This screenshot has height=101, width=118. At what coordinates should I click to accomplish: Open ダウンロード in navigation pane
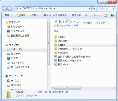pyautogui.click(x=18, y=27)
